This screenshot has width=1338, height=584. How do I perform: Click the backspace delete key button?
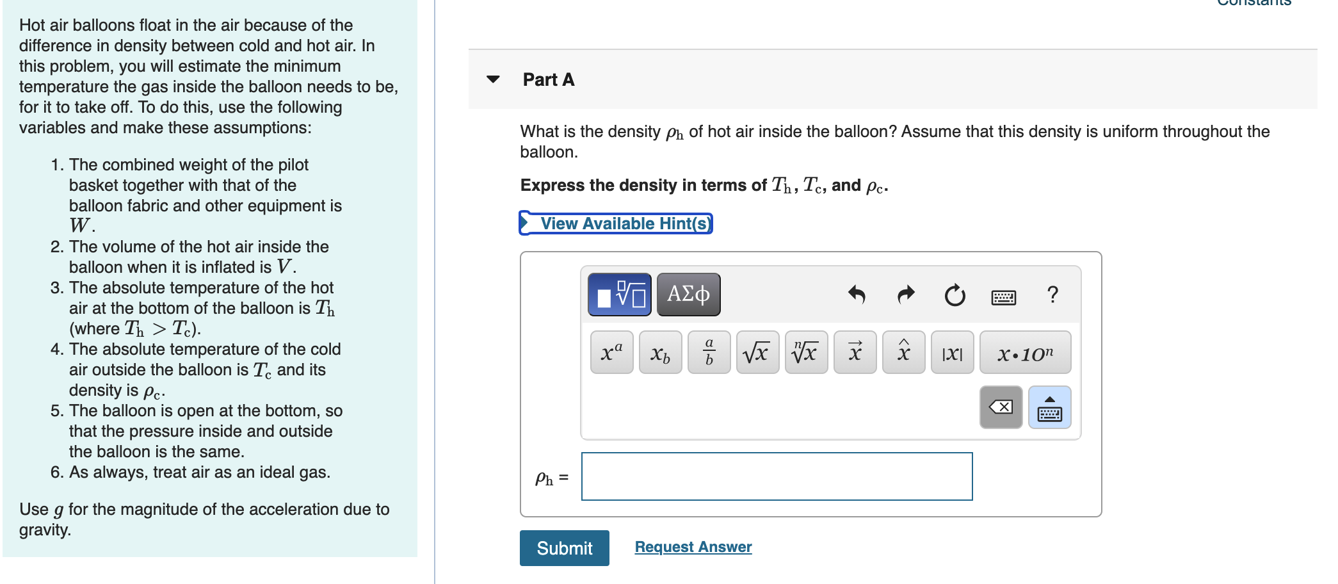pos(1001,407)
